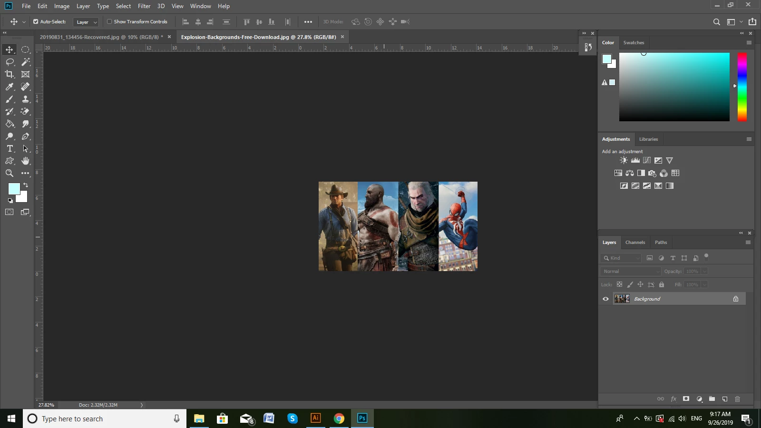The width and height of the screenshot is (761, 428).
Task: Add a Photo Filter adjustment
Action: click(x=652, y=173)
